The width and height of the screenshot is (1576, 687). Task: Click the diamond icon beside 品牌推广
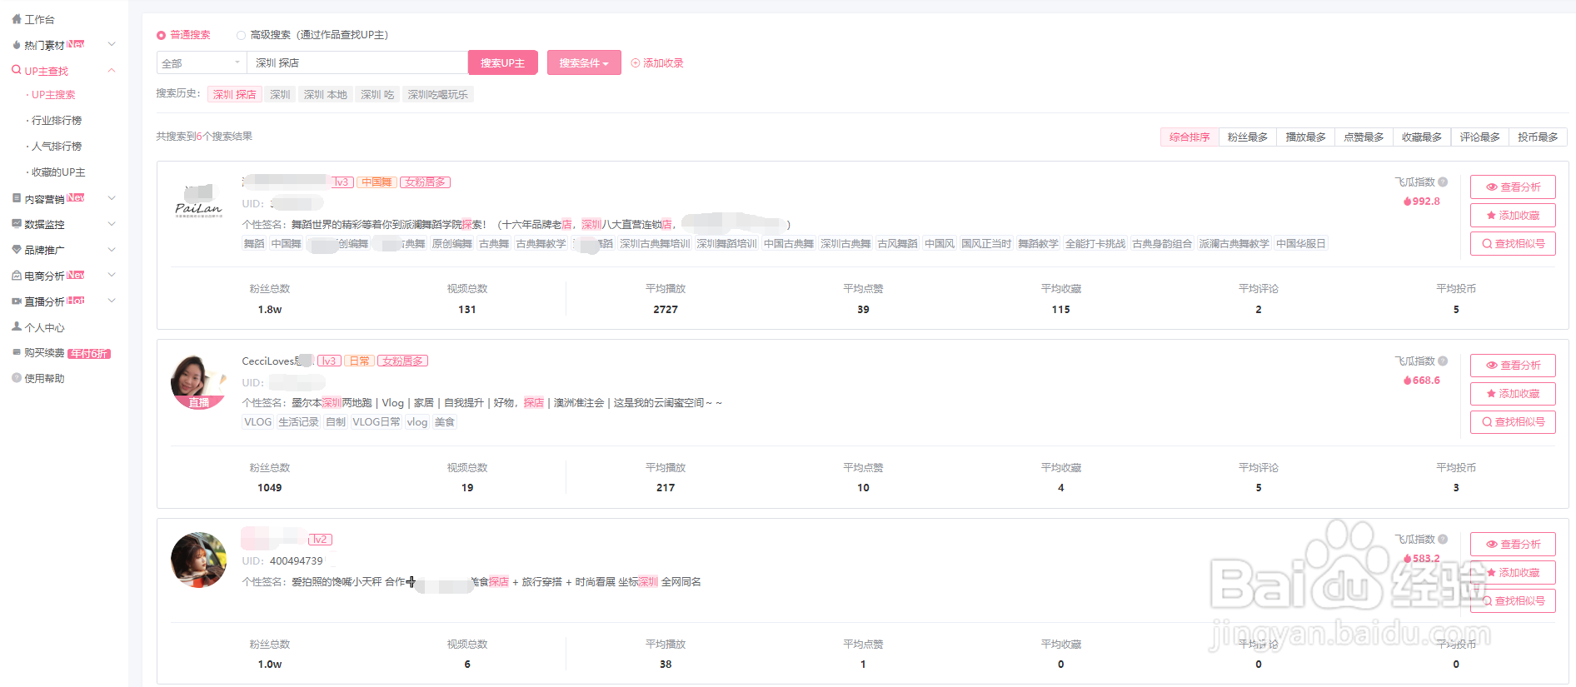[17, 249]
